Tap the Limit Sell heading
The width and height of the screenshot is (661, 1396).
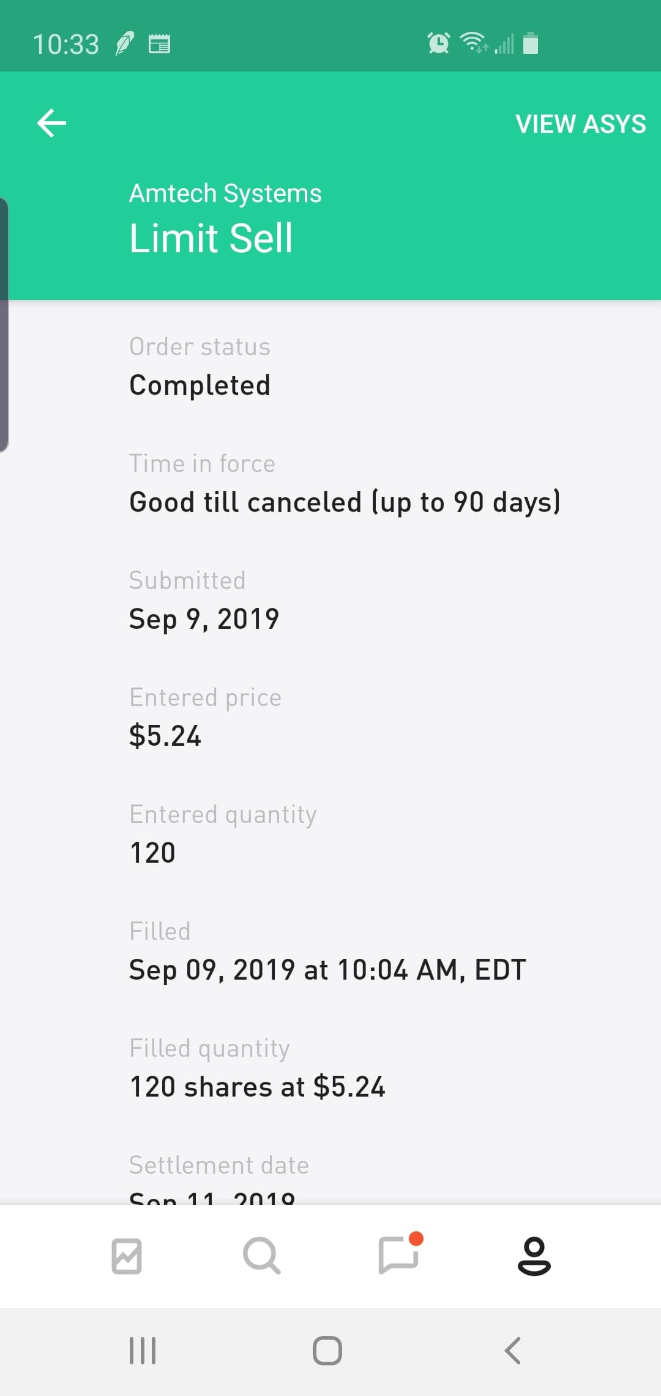(x=211, y=238)
